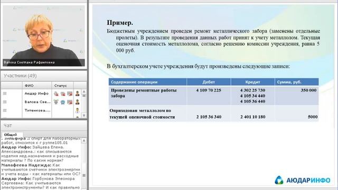
Task: Click debit cell 4 109 70 225
Action: coord(209,90)
